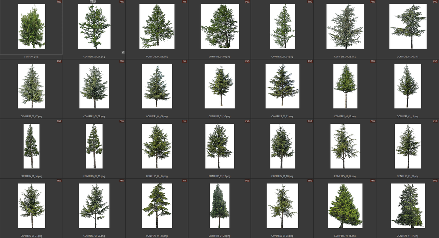Select the CONIFERS_01_03 tree thumbnail
Screen dimensions: 439x238
[219, 27]
